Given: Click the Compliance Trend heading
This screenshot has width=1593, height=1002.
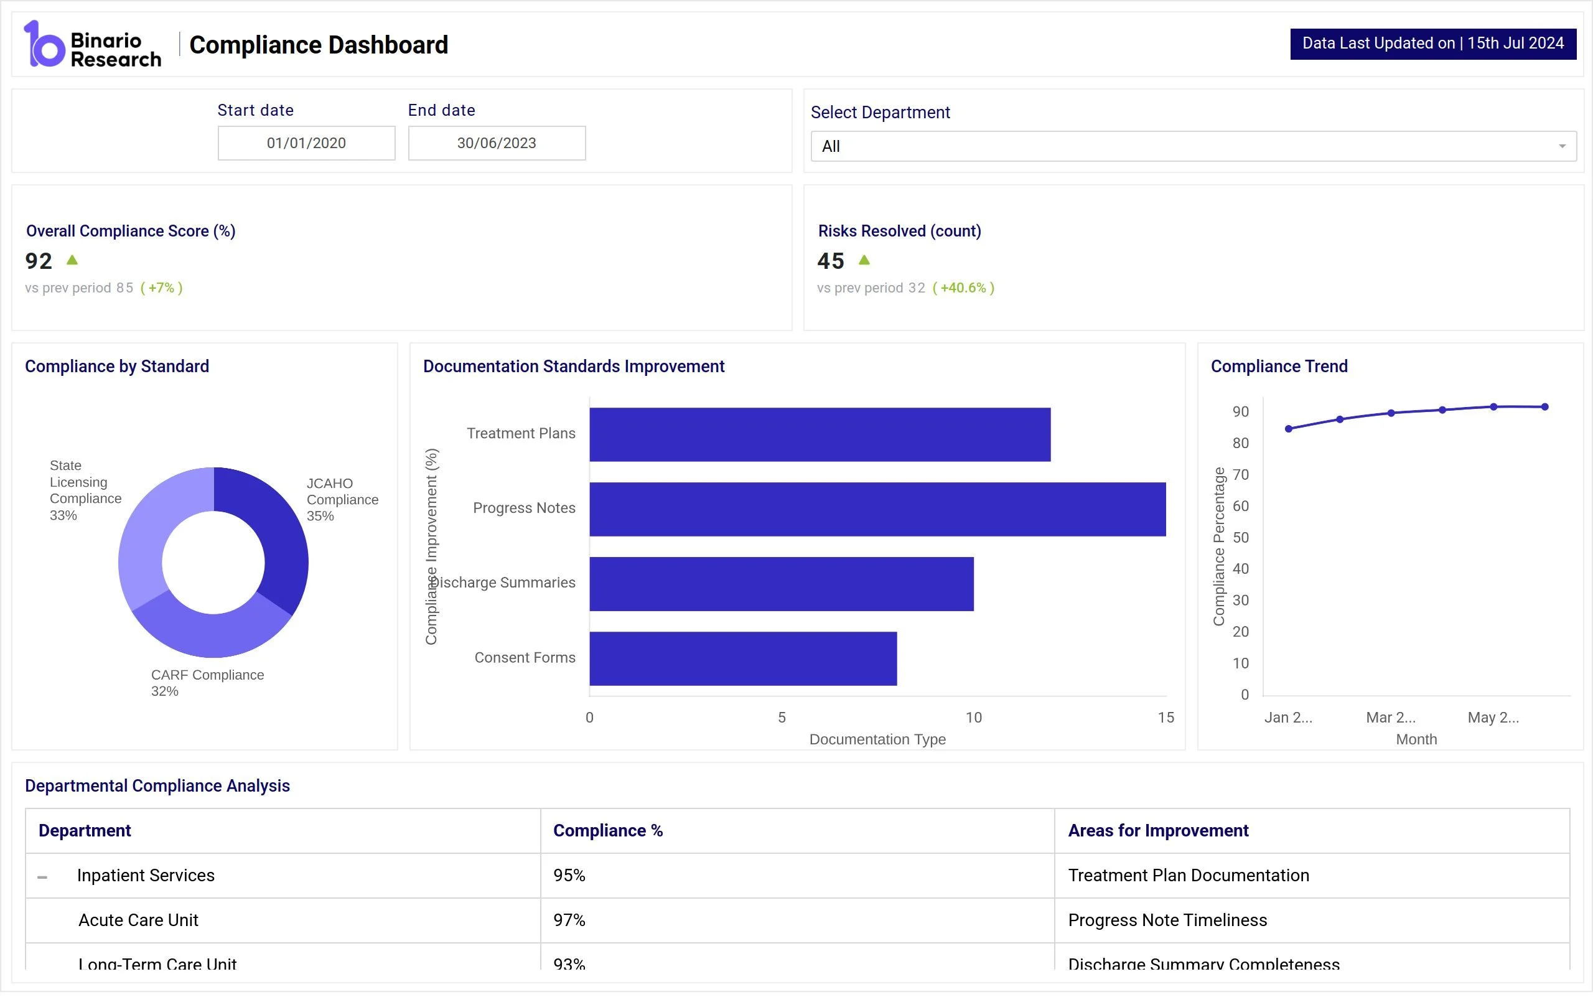Looking at the screenshot, I should click(x=1279, y=366).
